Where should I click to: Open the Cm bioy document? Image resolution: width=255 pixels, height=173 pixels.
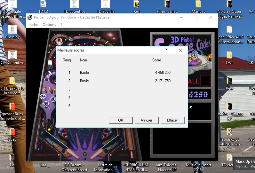[x=12, y=30]
